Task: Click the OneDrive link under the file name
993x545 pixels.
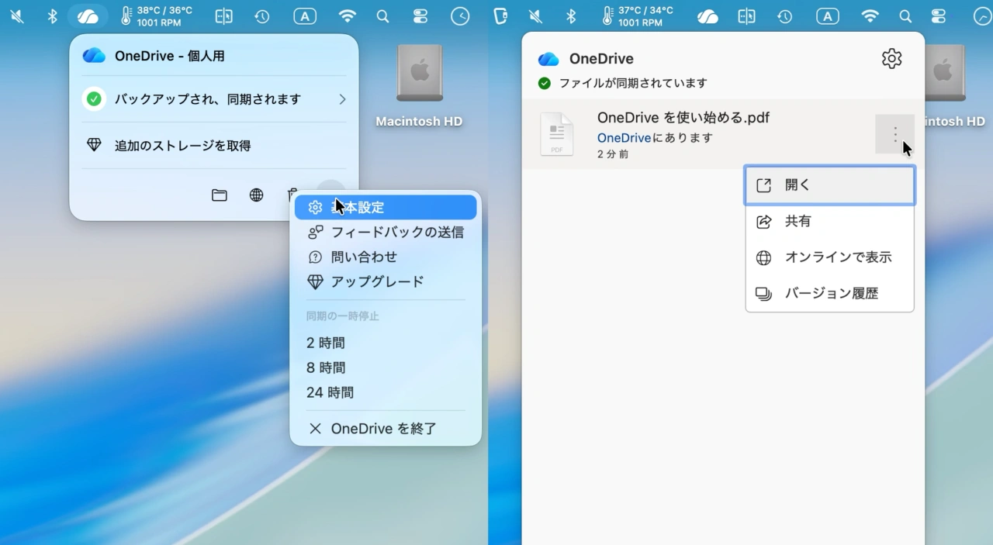Action: tap(624, 137)
